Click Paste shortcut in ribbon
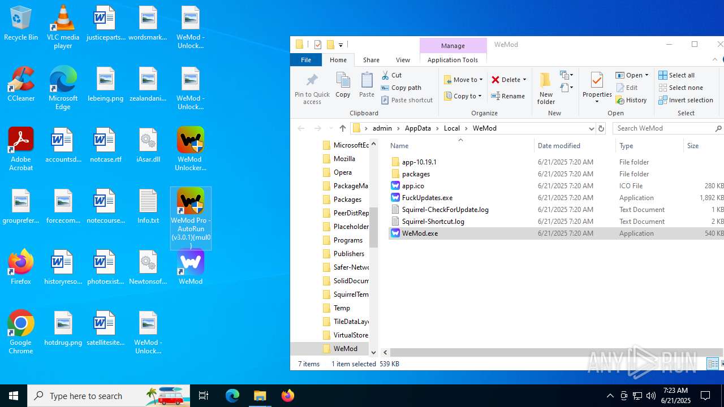Image resolution: width=724 pixels, height=407 pixels. pyautogui.click(x=407, y=100)
